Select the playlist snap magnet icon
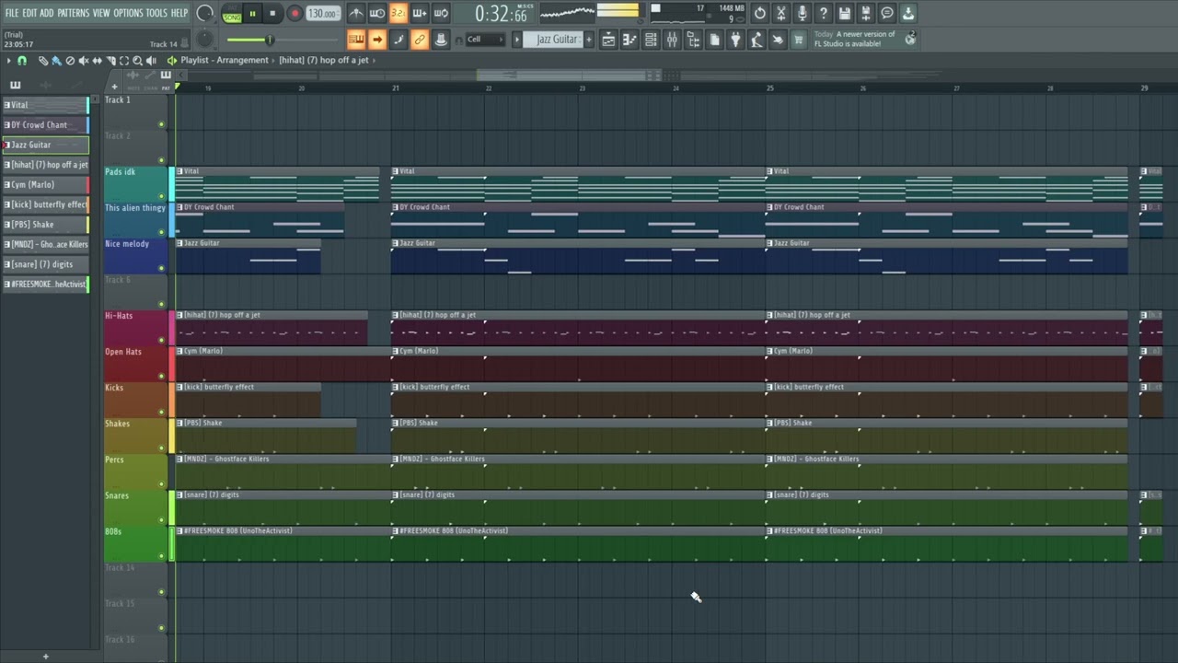 tap(22, 60)
